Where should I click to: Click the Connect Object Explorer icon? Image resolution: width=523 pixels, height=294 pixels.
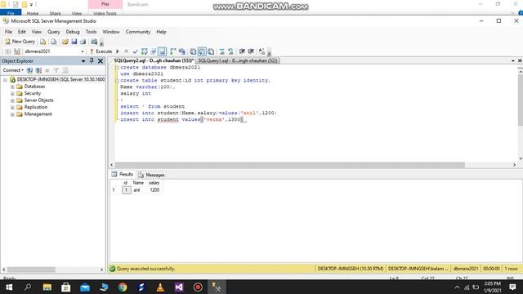(29, 70)
